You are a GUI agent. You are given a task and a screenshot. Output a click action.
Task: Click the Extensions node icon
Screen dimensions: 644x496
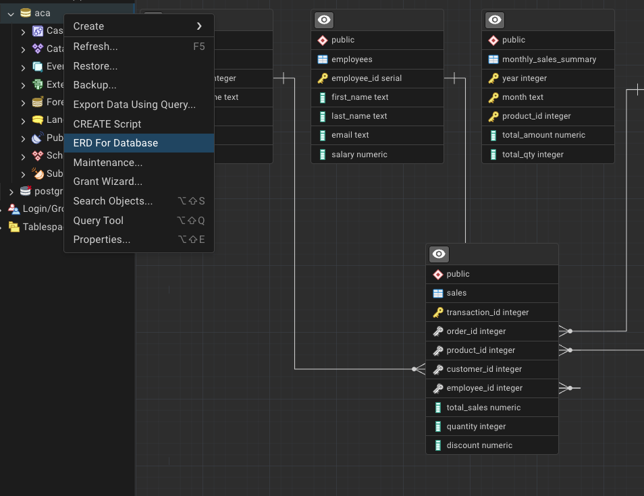38,84
